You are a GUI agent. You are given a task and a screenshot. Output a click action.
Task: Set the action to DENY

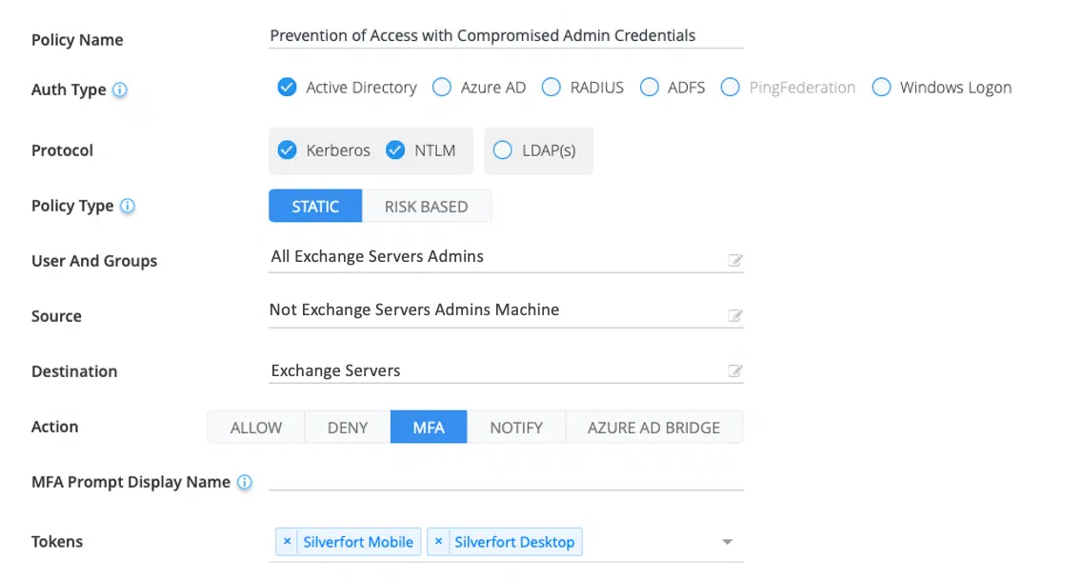(x=348, y=428)
